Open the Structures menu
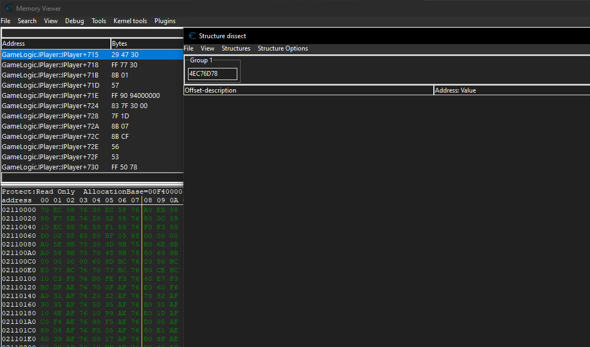Image resolution: width=590 pixels, height=347 pixels. click(x=236, y=48)
